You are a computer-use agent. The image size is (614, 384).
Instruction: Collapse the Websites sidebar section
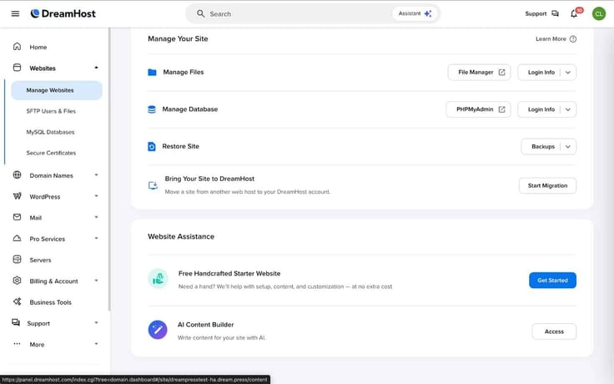click(96, 68)
